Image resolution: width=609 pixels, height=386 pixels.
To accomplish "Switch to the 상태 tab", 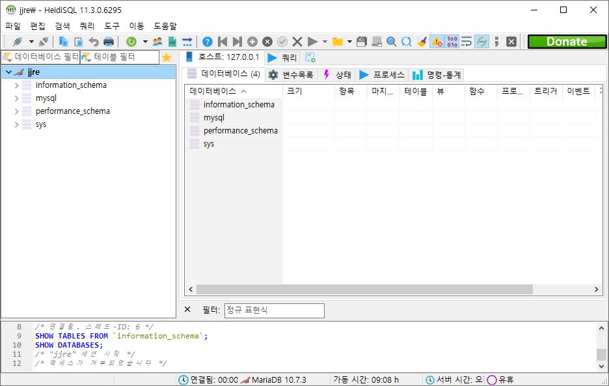I will click(x=337, y=75).
